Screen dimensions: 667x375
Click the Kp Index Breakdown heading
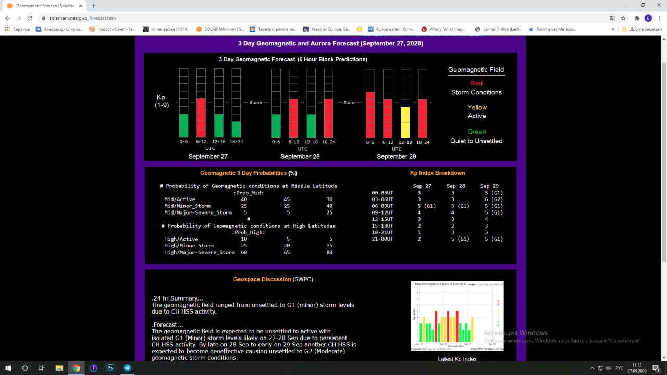(x=437, y=173)
